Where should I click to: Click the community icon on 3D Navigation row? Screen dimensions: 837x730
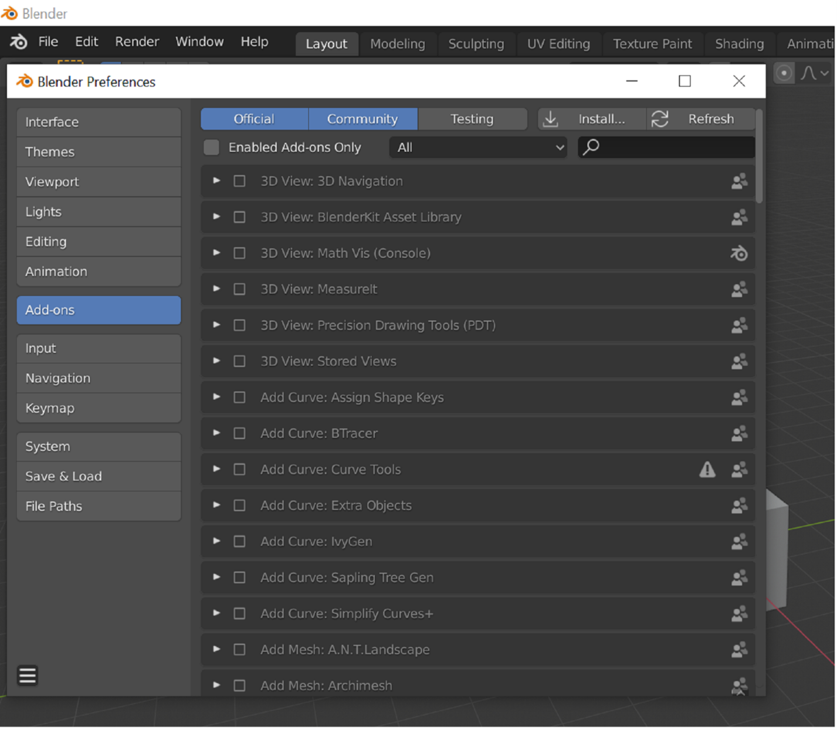(x=739, y=181)
